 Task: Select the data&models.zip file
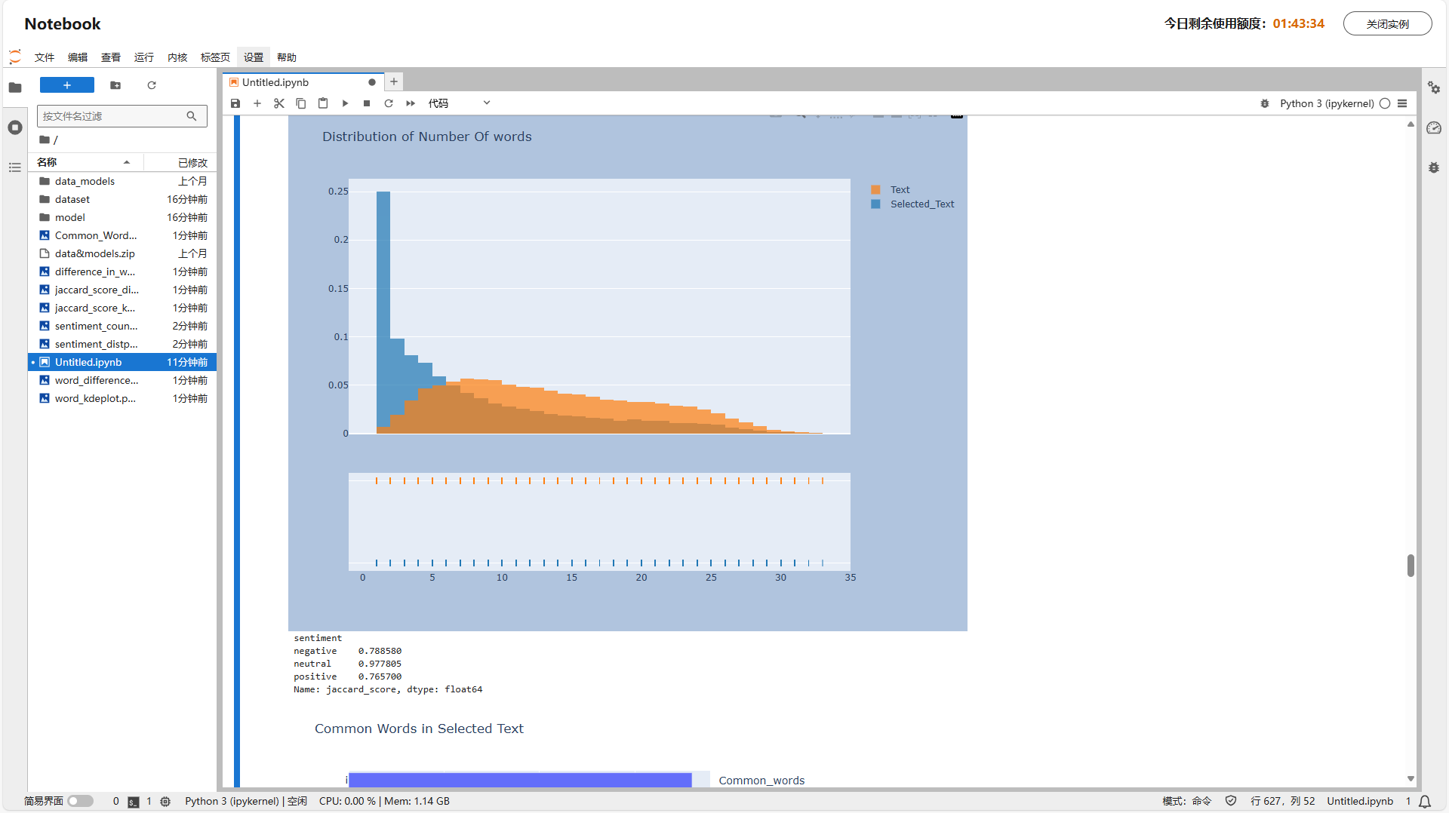(x=122, y=253)
